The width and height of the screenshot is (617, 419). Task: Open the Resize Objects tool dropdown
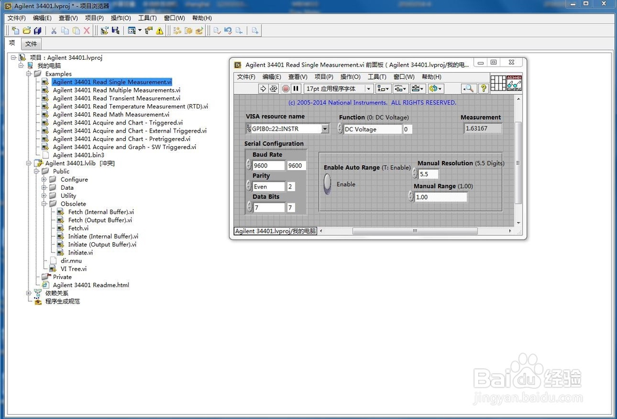pyautogui.click(x=417, y=89)
